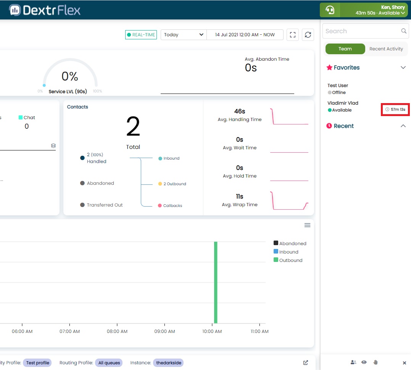Click the stacked layers icon below Chat
The width and height of the screenshot is (411, 370).
(x=53, y=145)
